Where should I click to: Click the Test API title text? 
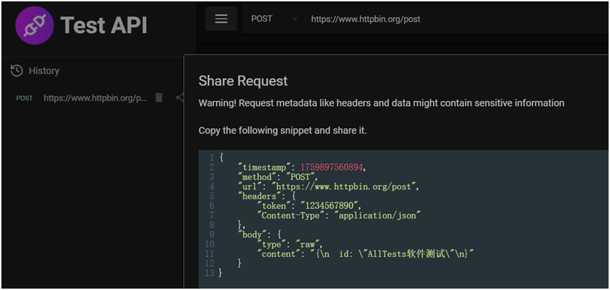click(x=103, y=26)
